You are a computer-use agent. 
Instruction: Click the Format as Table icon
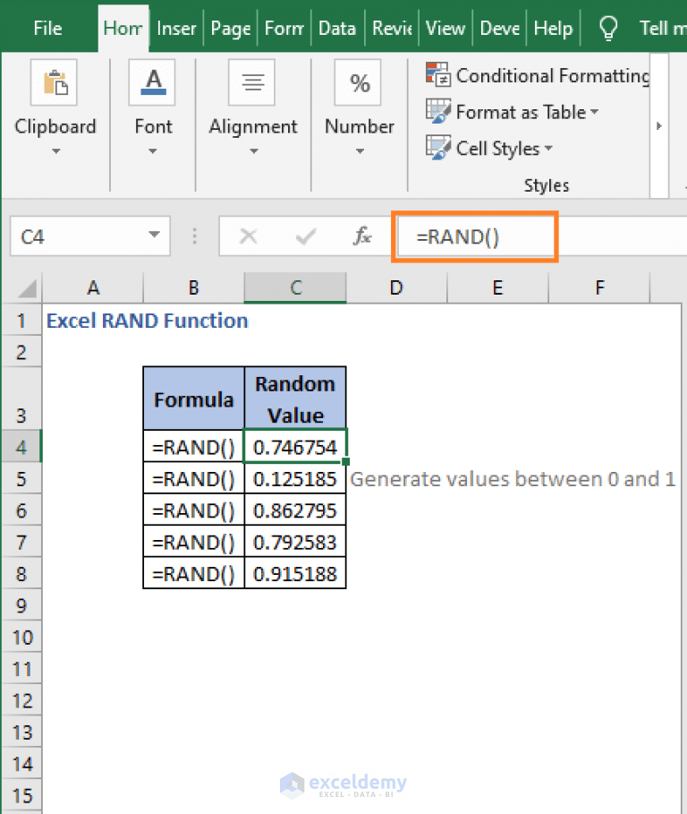(438, 111)
